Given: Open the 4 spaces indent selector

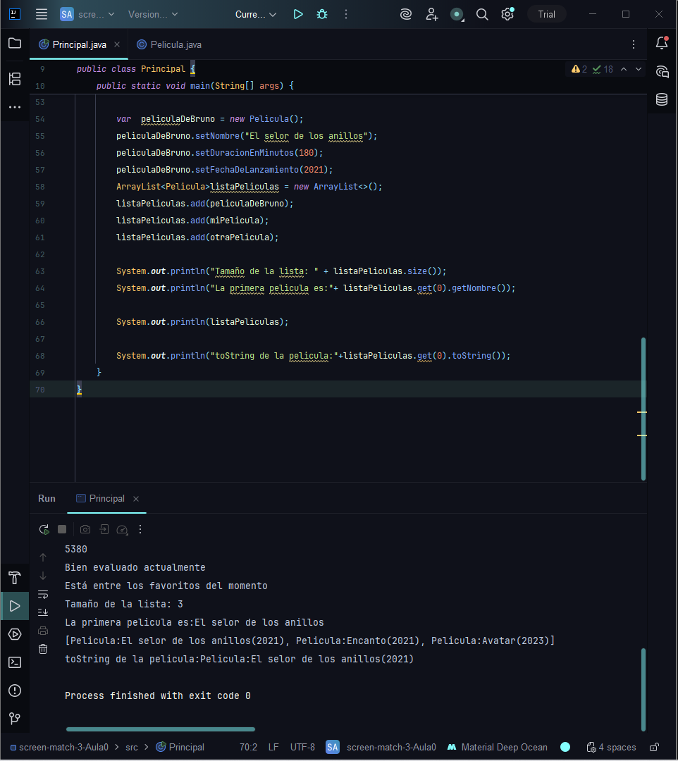Looking at the screenshot, I should (x=612, y=747).
